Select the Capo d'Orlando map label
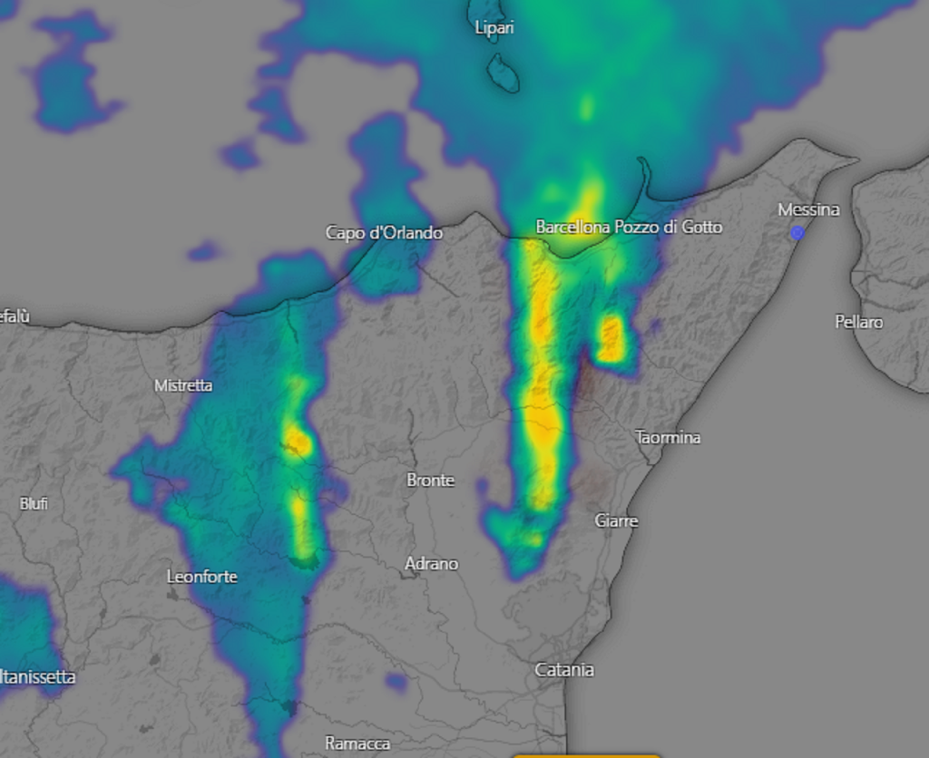Screen dimensions: 929x758 tap(384, 233)
